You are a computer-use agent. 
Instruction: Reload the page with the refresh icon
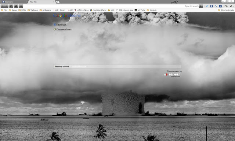[x=11, y=6]
